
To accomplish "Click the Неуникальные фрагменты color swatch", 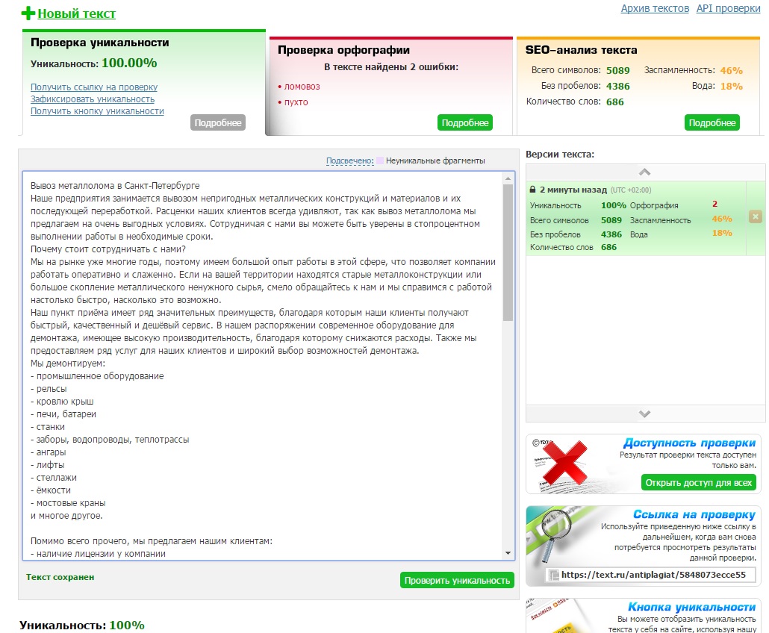I will [380, 160].
